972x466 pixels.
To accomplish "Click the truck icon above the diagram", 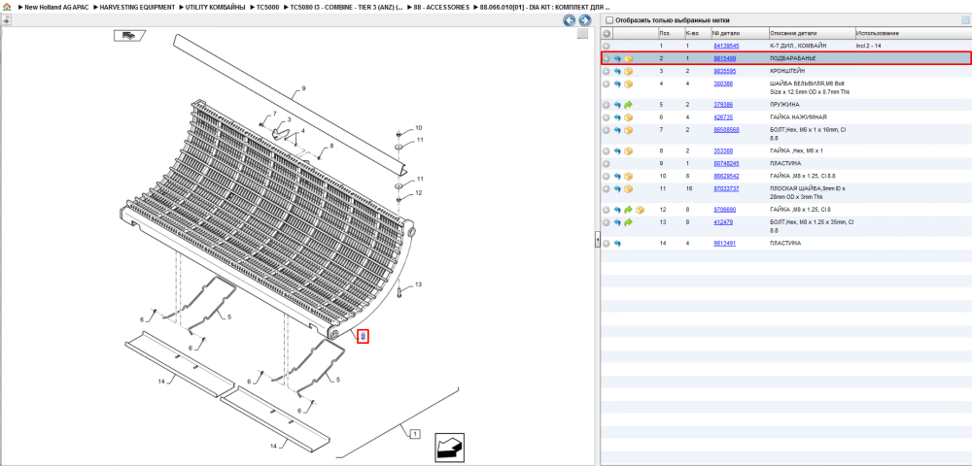I will [129, 36].
